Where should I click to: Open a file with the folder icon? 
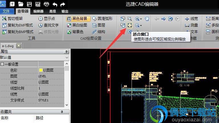pyautogui.click(x=21, y=4)
